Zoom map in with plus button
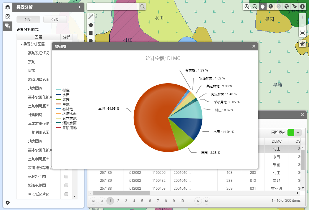 click(303, 17)
